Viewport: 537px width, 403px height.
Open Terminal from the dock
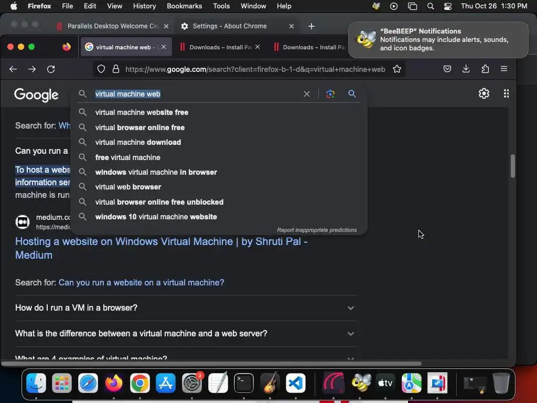(x=244, y=383)
